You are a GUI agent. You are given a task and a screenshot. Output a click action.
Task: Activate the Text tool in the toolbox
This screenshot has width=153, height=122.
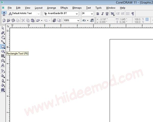tap(3, 65)
